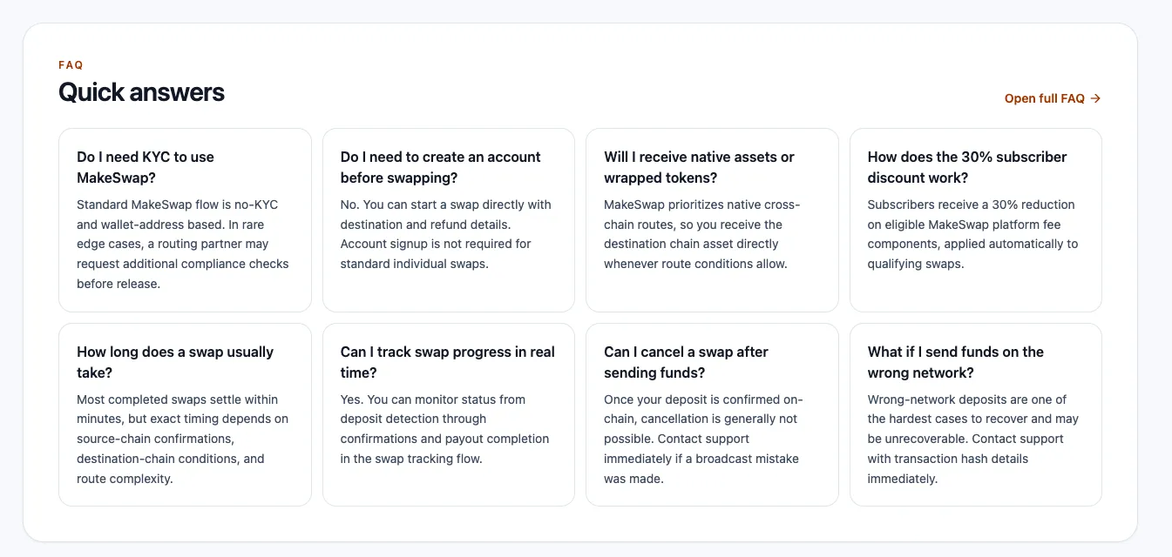Select the How long does a swap take card
Screen dimensions: 1172x557
coord(185,415)
